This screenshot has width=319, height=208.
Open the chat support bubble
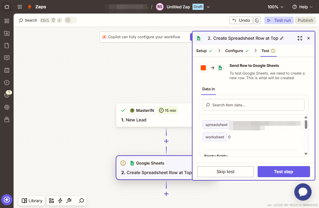coord(303,192)
